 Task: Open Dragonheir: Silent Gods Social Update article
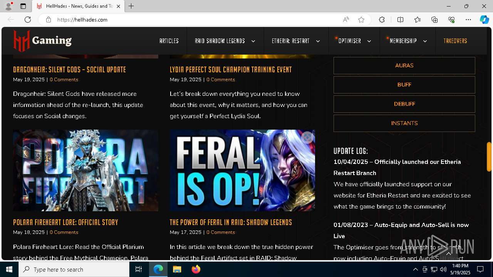click(x=70, y=70)
